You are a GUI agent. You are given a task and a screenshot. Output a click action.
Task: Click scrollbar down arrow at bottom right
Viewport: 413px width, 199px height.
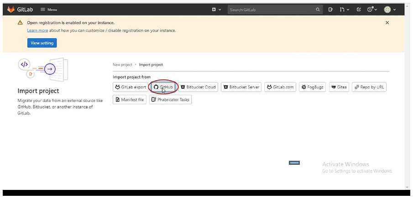[x=408, y=187]
